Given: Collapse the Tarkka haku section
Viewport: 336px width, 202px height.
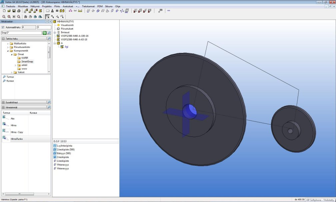Looking at the screenshot, I should point(3,39).
